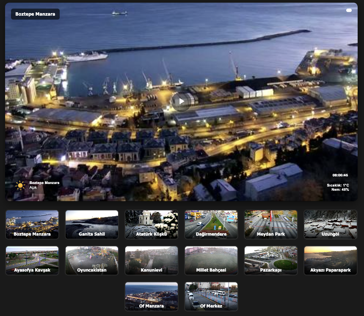The width and height of the screenshot is (364, 316).
Task: Click the Boztepe Manzara title badge
Action: point(35,14)
